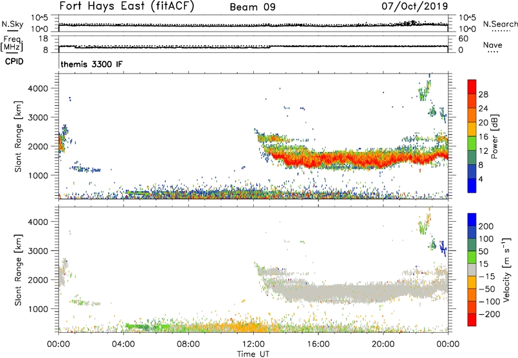Select the bright blue bottom Power color segment

click(472, 185)
